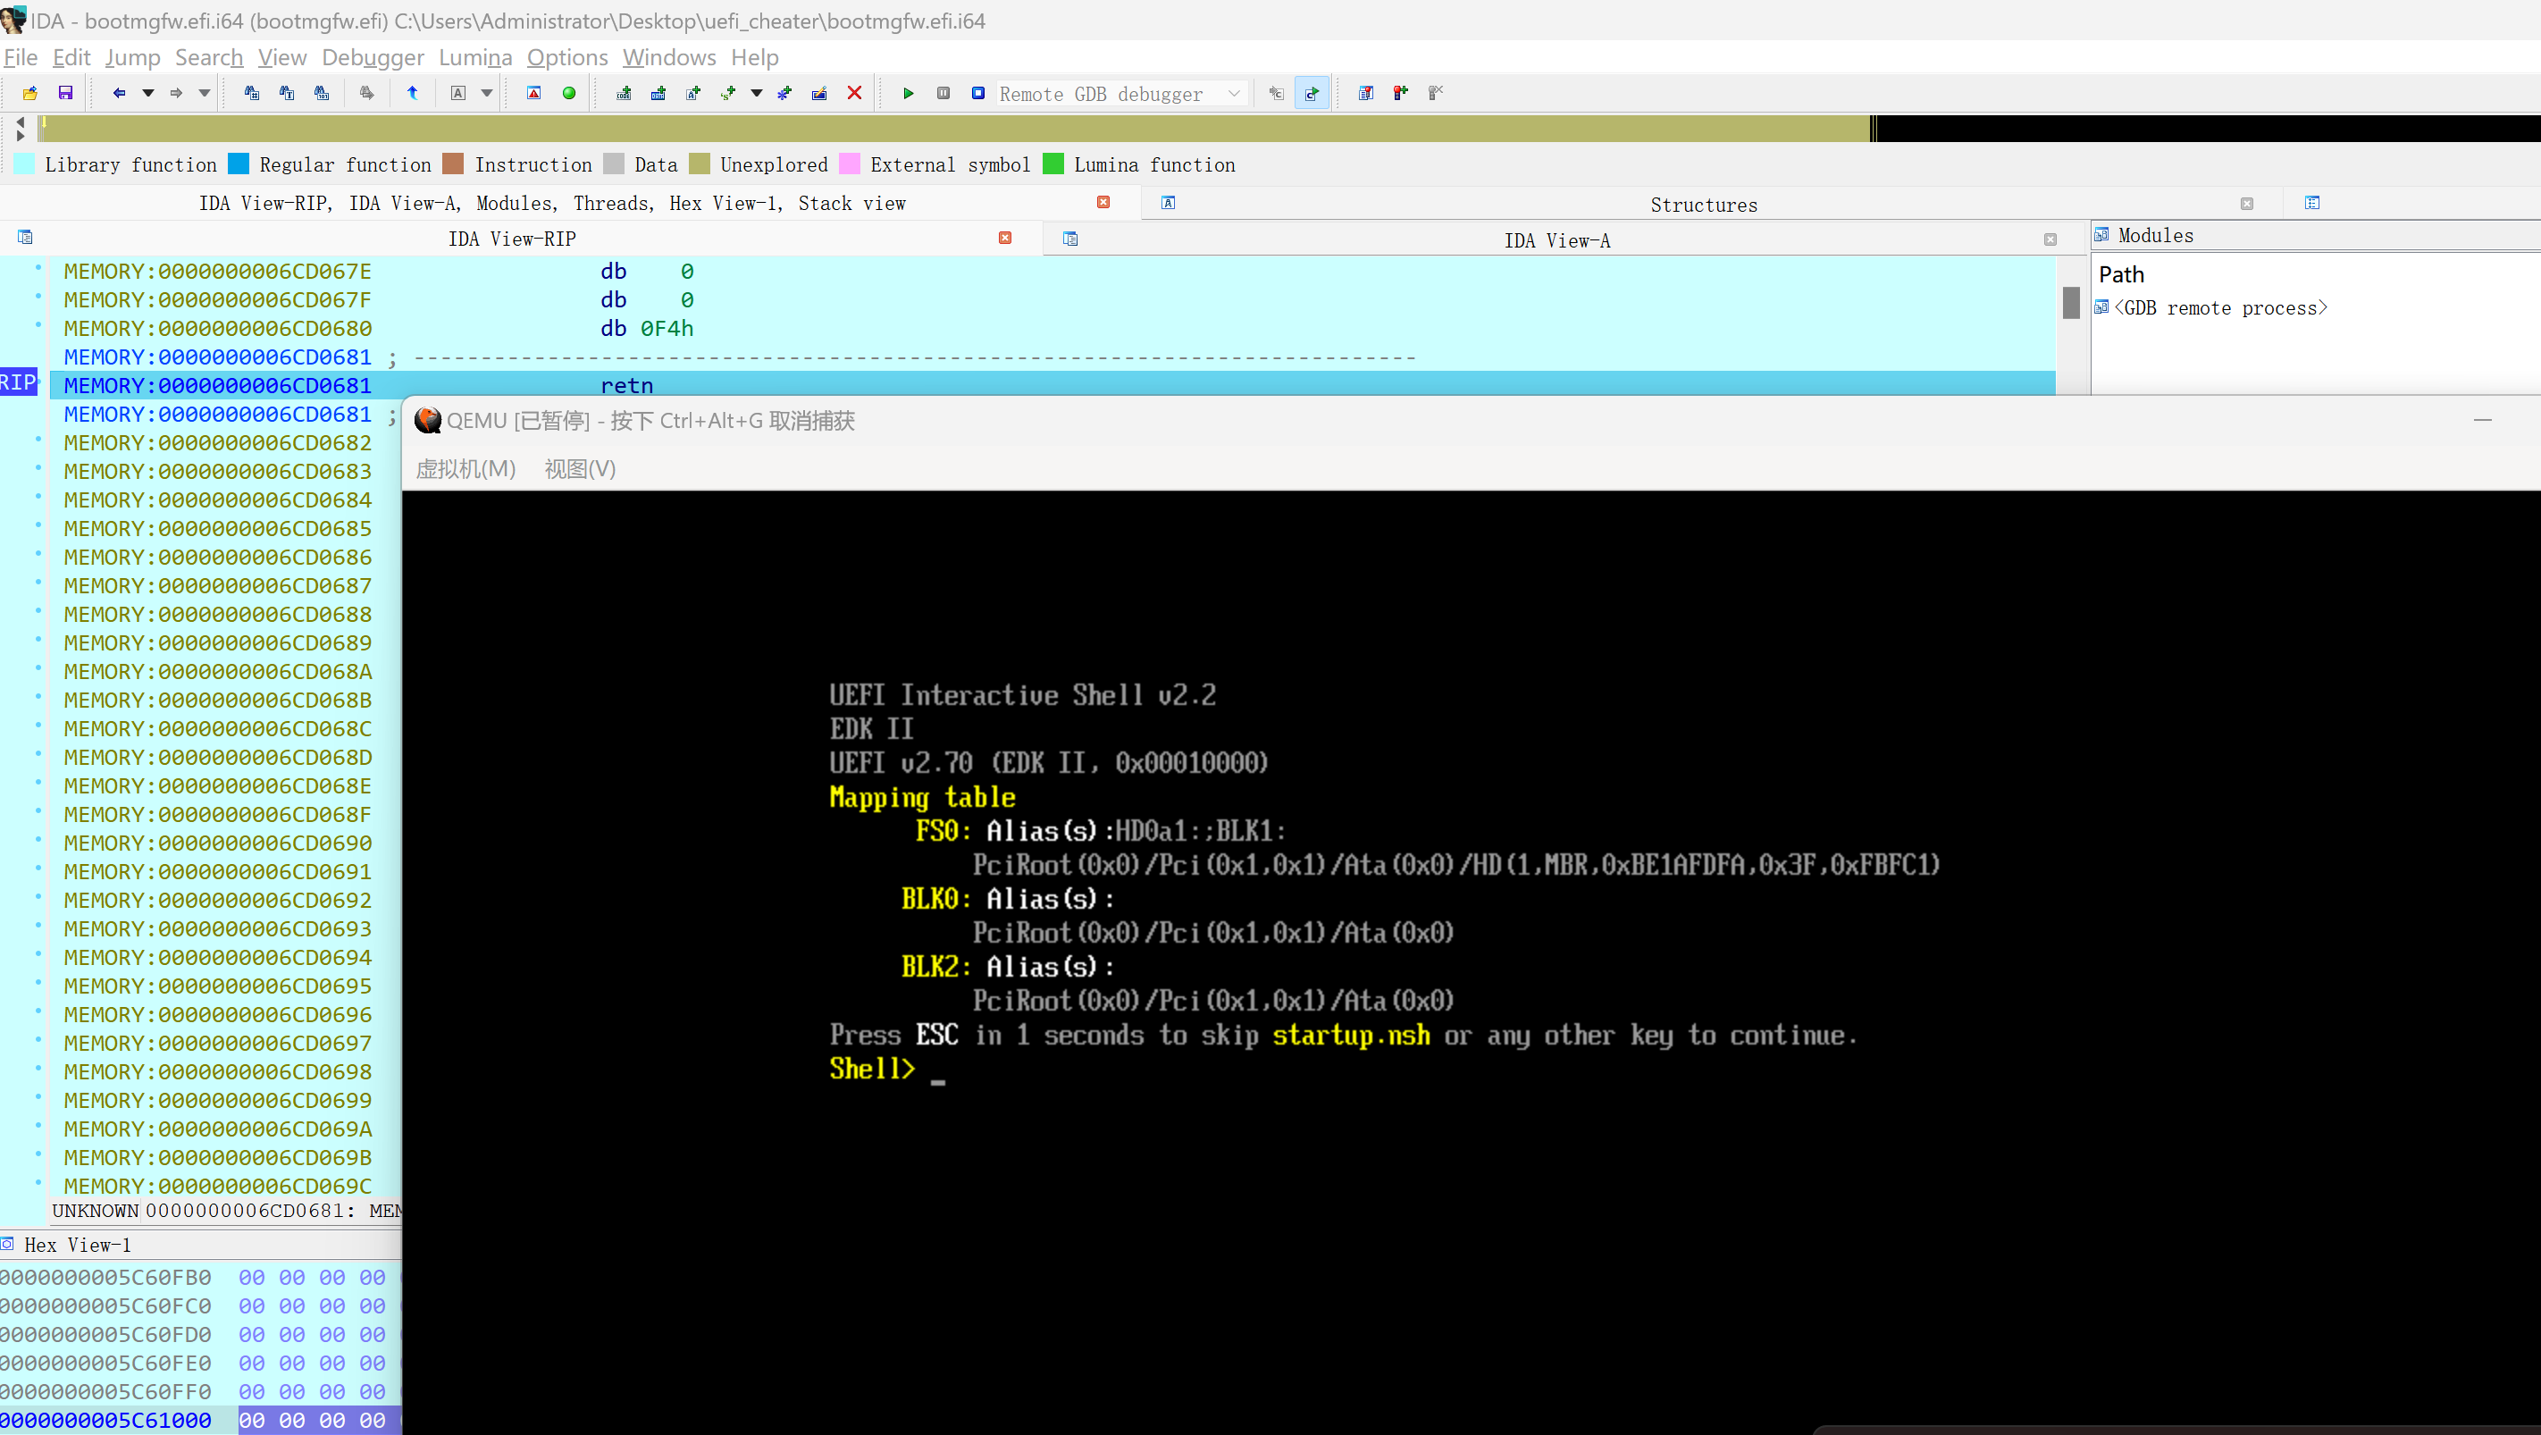
Task: Click the text search binoculars icon
Action: tap(287, 93)
